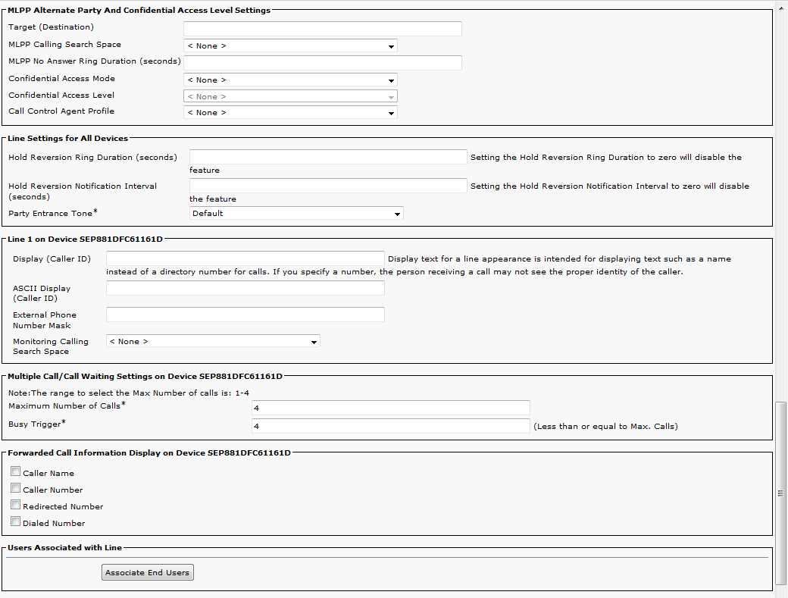This screenshot has height=598, width=788.
Task: Open the Call Control Agent Profile dropdown
Action: click(x=290, y=113)
